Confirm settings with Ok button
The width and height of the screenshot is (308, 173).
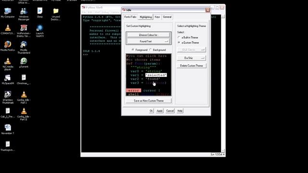151,111
